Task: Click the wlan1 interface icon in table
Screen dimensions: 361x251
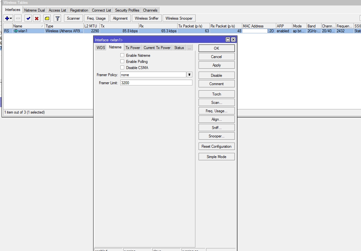Action: point(16,31)
